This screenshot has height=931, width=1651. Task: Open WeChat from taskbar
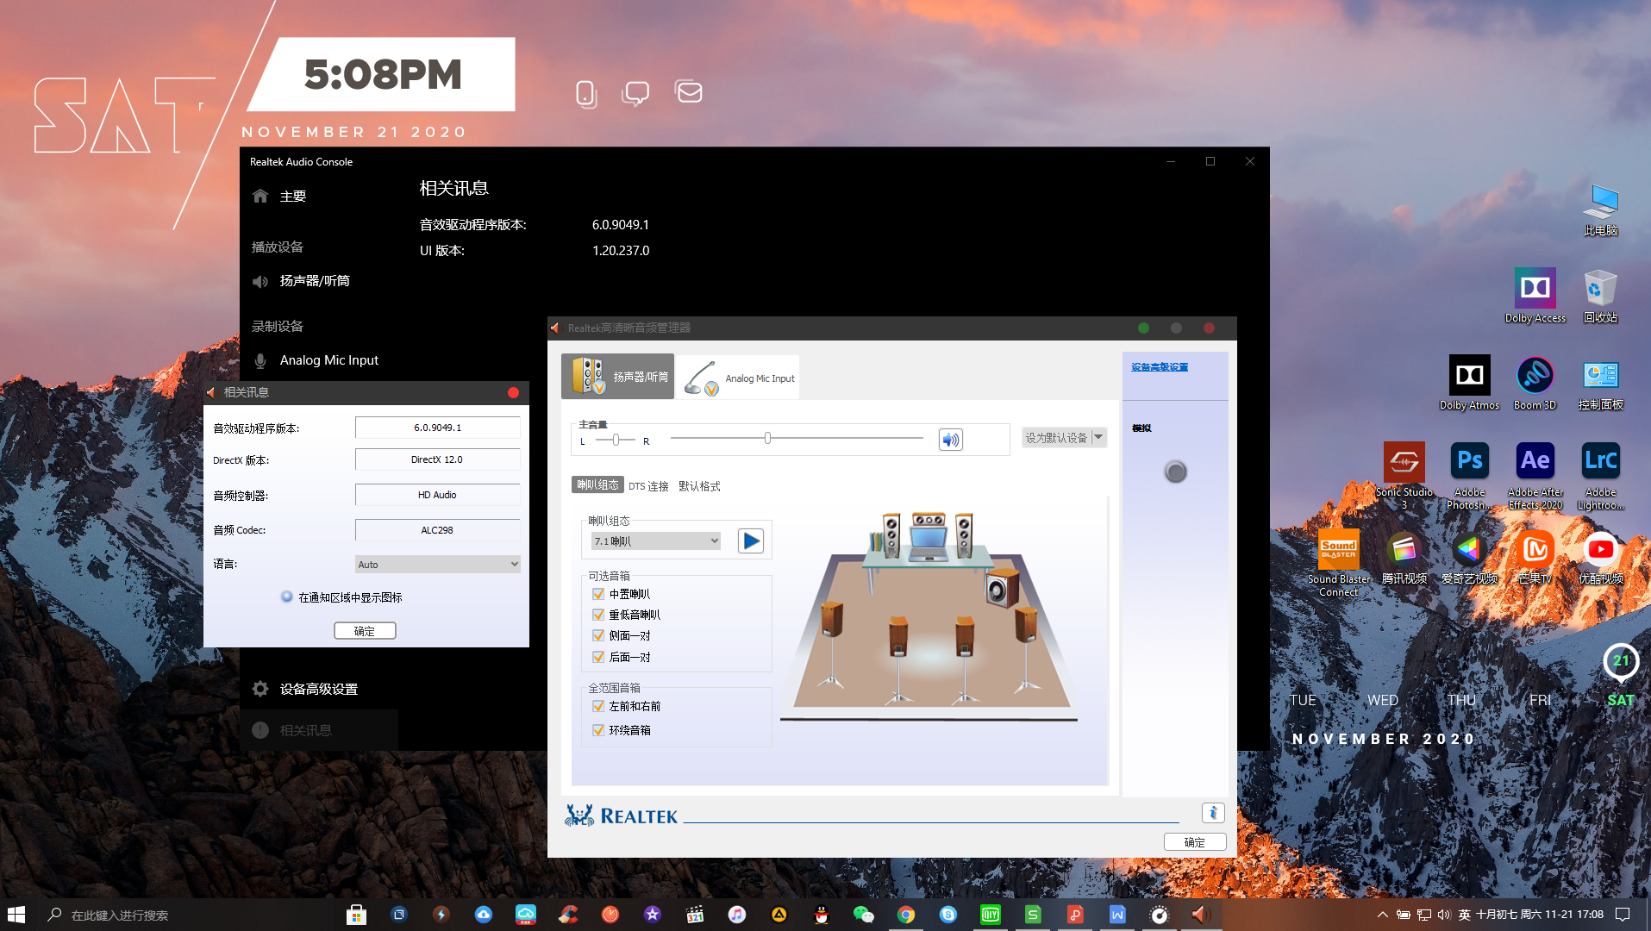[863, 915]
